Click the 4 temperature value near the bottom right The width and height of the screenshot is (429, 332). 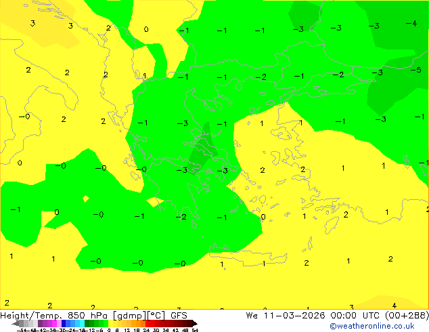[x=394, y=306]
